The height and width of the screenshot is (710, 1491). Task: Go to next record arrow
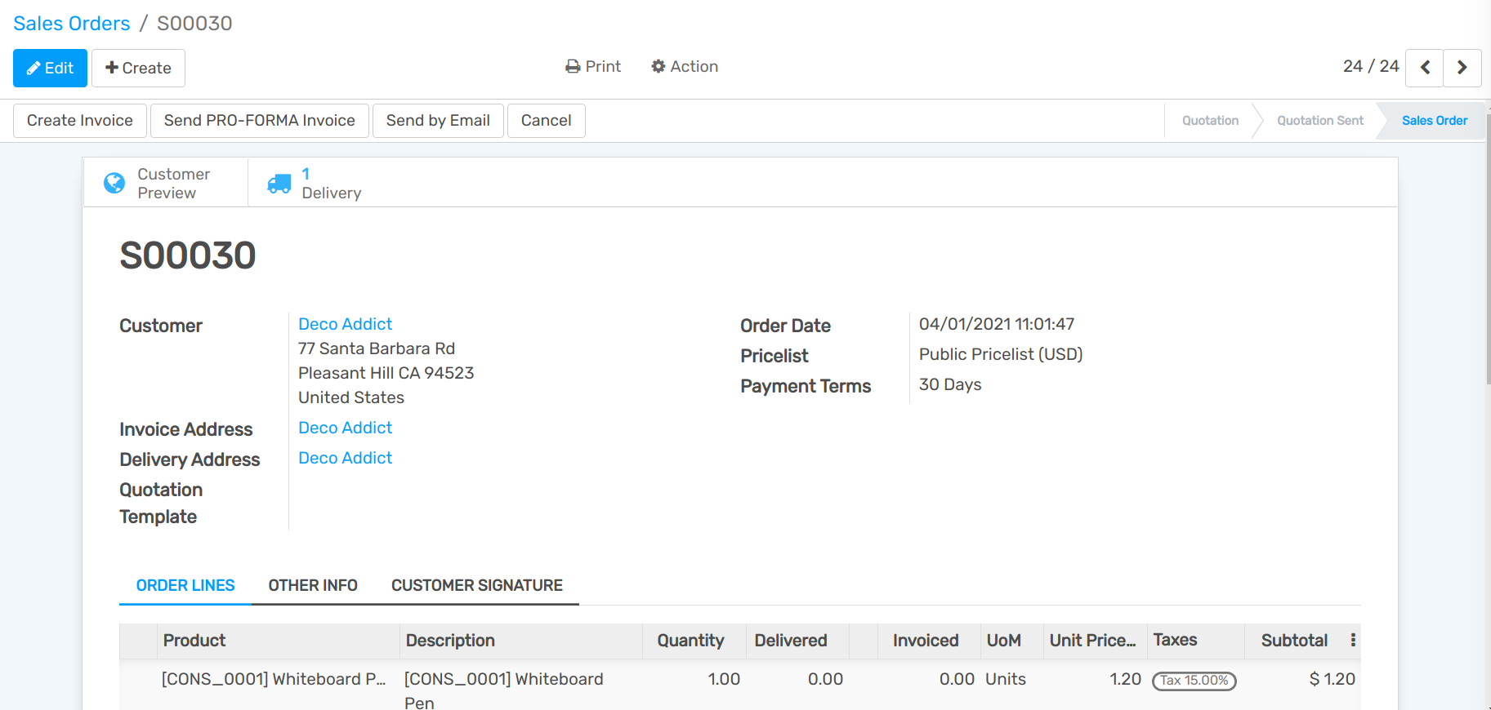[x=1462, y=68]
